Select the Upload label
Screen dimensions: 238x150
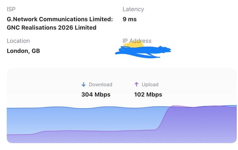click(150, 85)
